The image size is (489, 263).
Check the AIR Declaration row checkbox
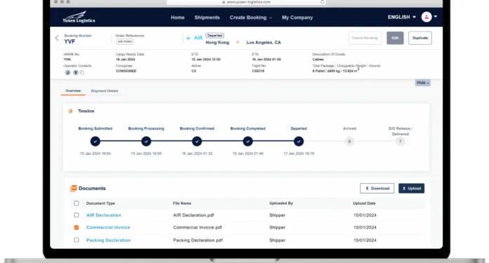(x=77, y=215)
